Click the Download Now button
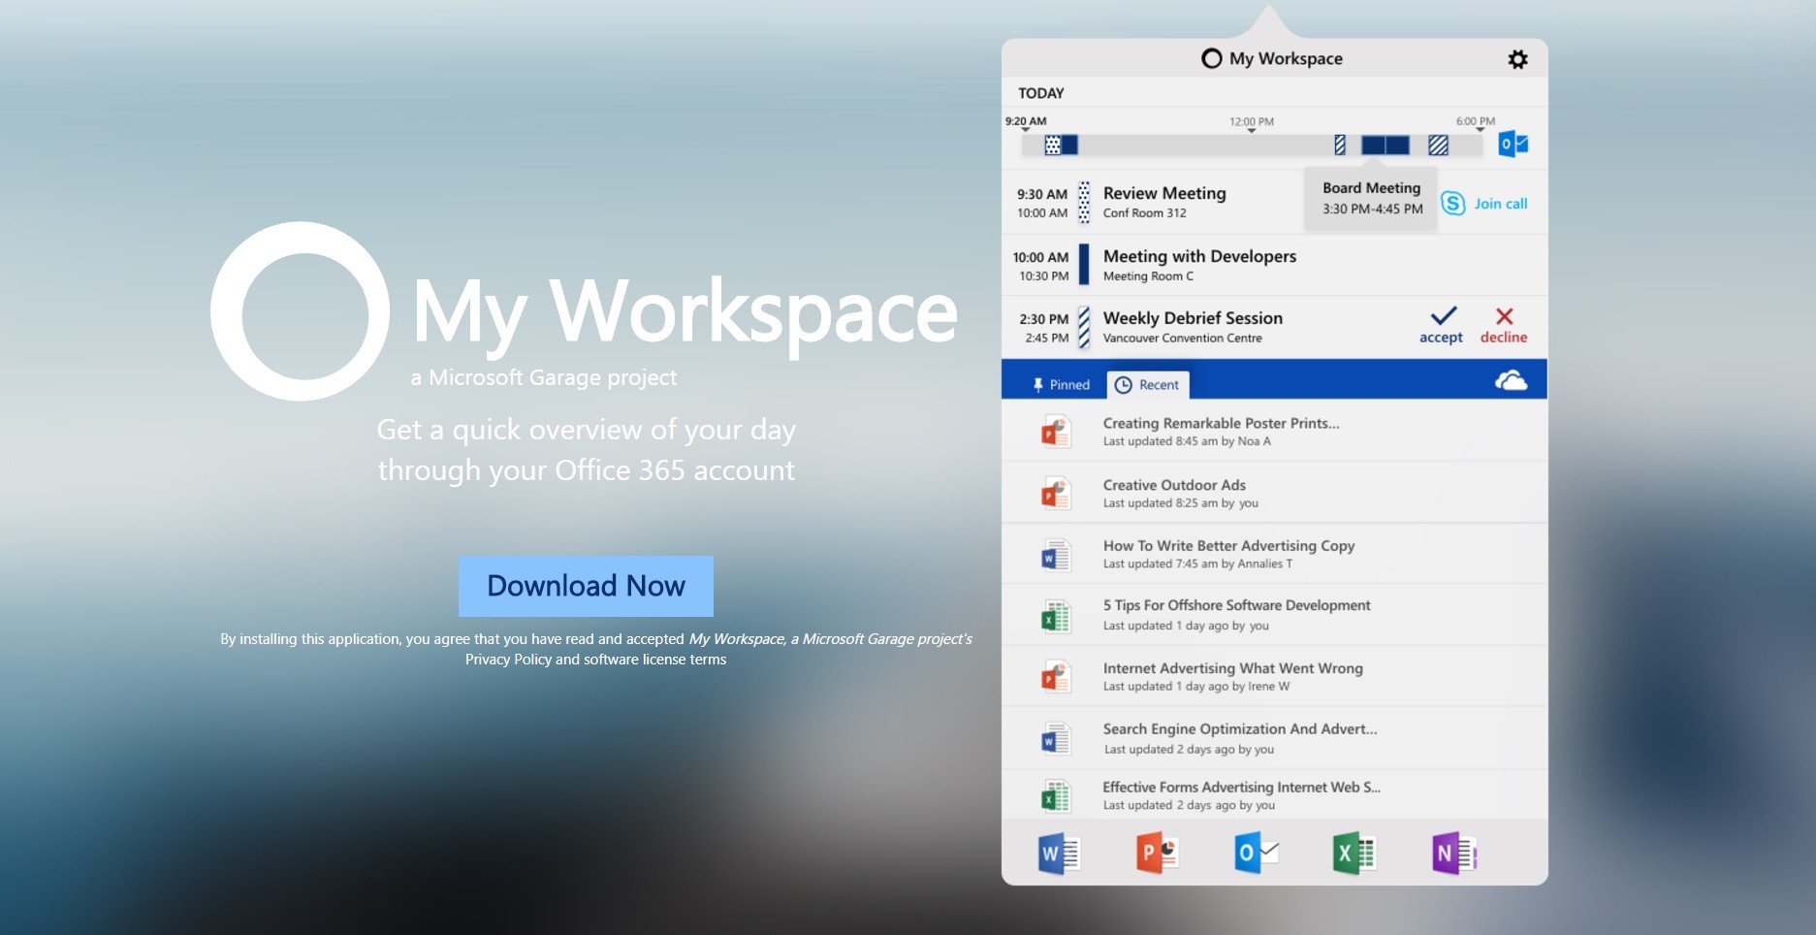Image resolution: width=1816 pixels, height=935 pixels. click(x=586, y=586)
